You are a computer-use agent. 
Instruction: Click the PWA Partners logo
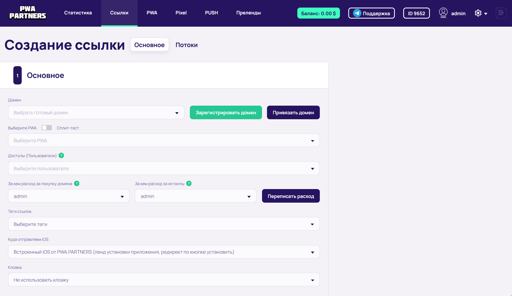[x=28, y=13]
